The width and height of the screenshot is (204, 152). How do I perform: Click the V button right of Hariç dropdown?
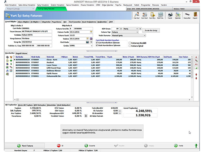(140, 29)
